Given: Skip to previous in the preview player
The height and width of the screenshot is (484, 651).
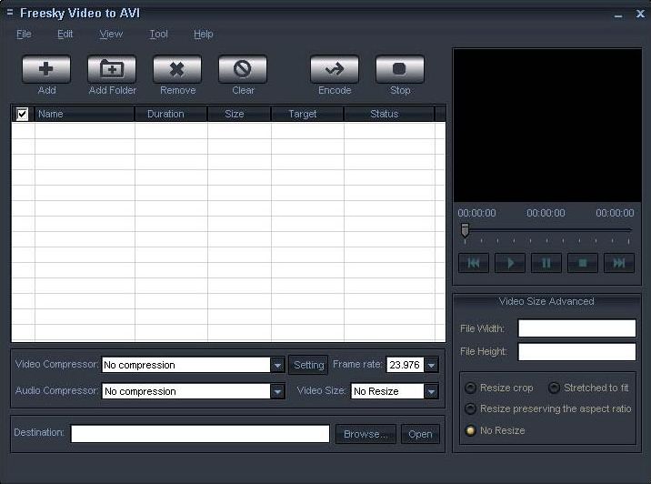Looking at the screenshot, I should pos(474,263).
